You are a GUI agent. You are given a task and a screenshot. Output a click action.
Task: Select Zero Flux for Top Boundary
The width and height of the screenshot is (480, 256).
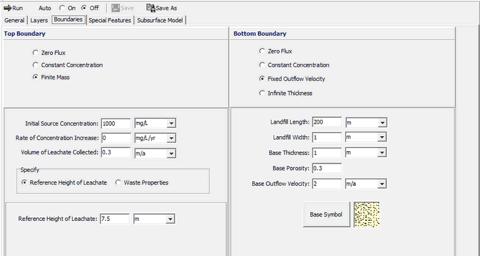point(35,53)
